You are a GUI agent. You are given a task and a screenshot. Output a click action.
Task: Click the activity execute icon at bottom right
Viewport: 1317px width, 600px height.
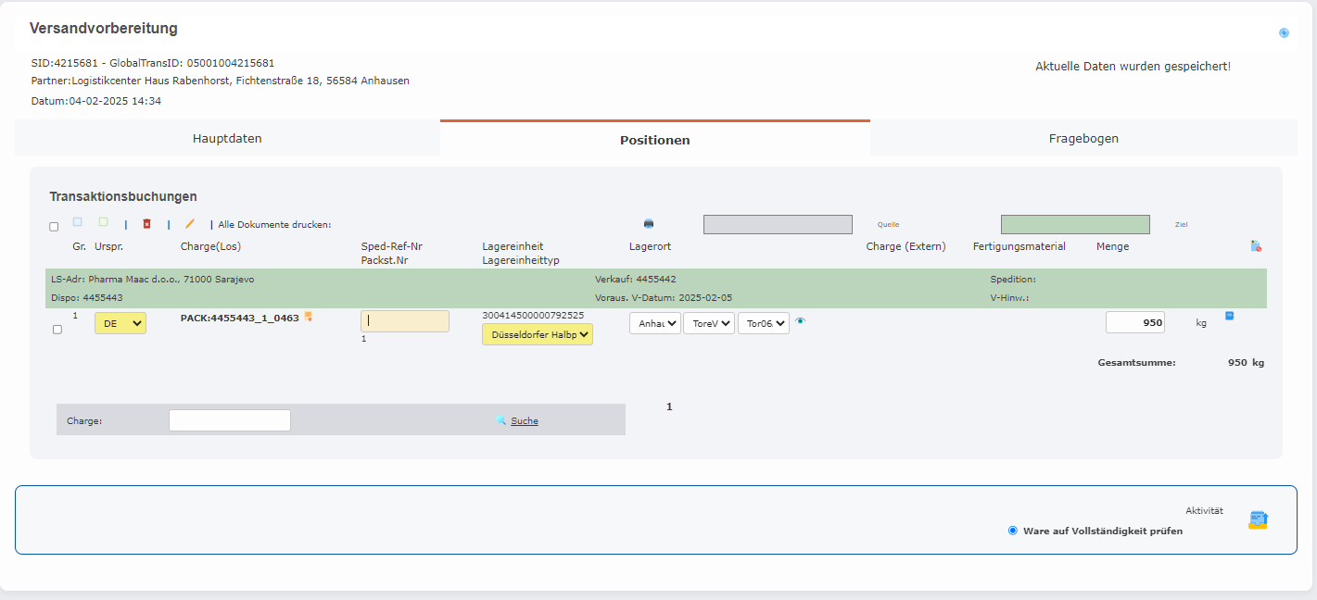pyautogui.click(x=1258, y=520)
